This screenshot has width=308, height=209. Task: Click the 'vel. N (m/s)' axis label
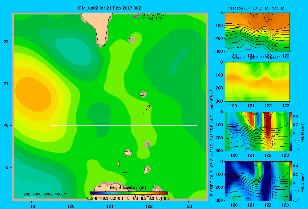pos(302,132)
